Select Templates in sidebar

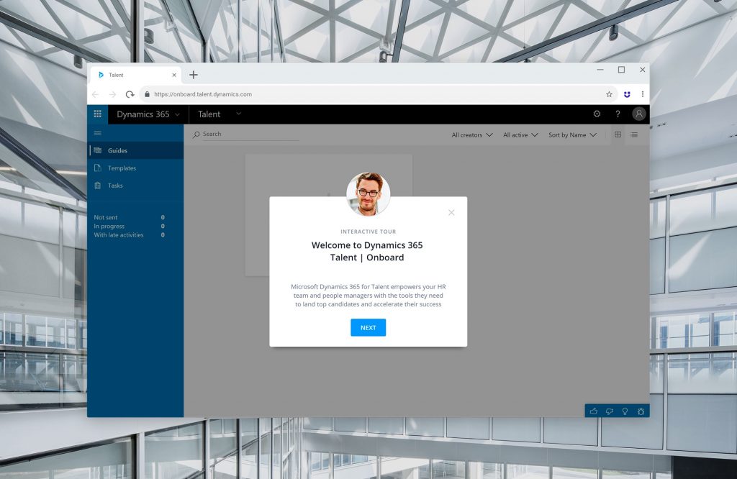click(135, 168)
